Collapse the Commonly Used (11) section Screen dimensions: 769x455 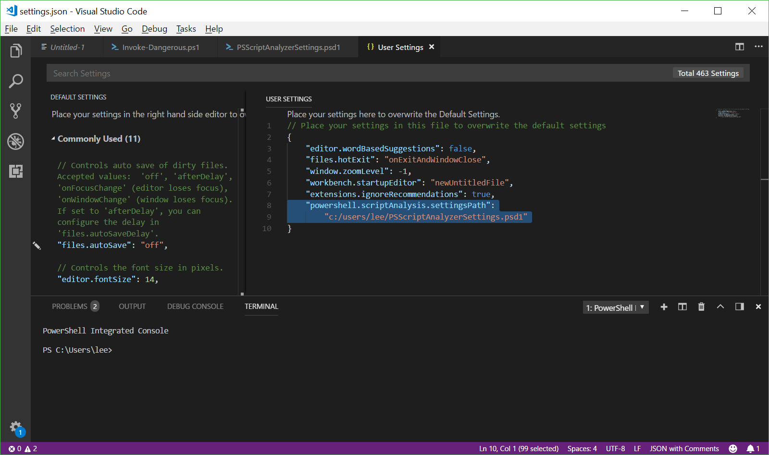point(96,139)
